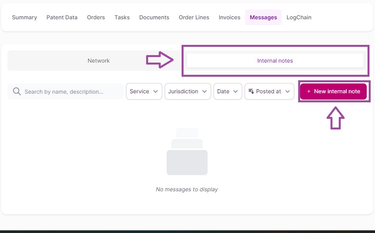375x233 pixels.
Task: Switch to the Network messages view
Action: pos(98,61)
